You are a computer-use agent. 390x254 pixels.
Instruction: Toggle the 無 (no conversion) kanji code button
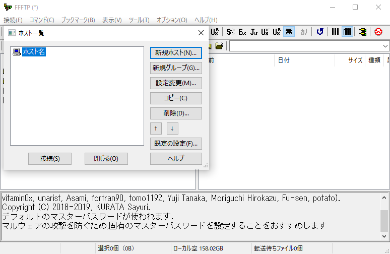(289, 32)
